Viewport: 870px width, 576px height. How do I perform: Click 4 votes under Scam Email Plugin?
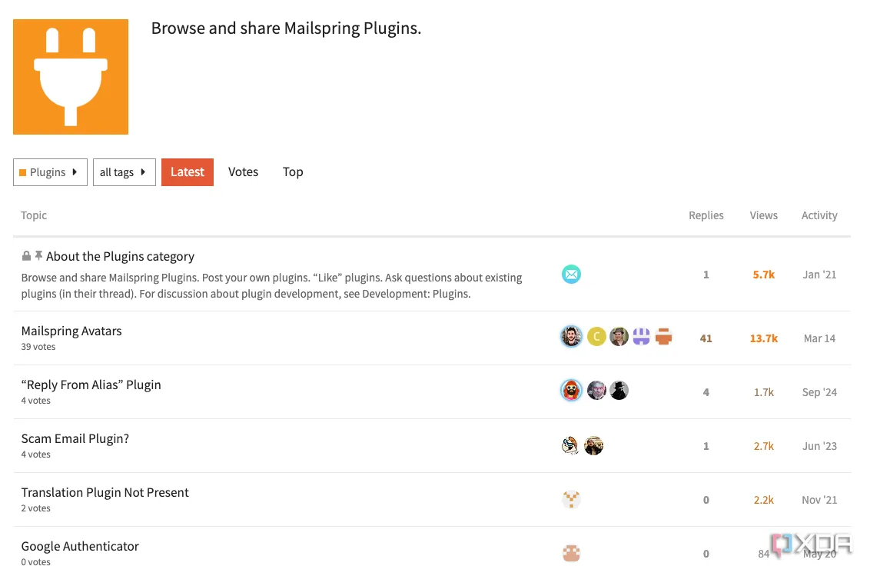35,454
